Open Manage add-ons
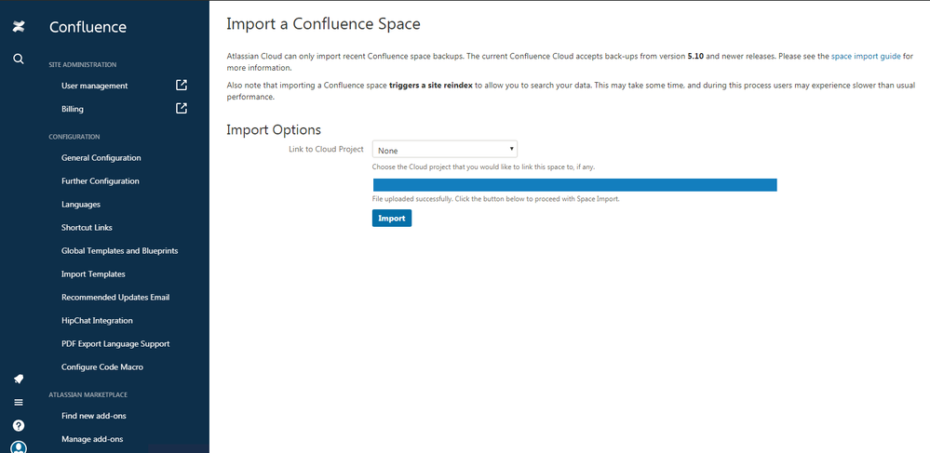 [92, 439]
